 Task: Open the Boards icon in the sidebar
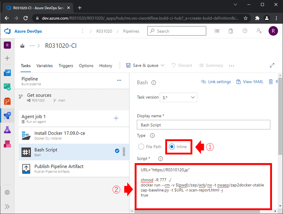[x=7, y=87]
